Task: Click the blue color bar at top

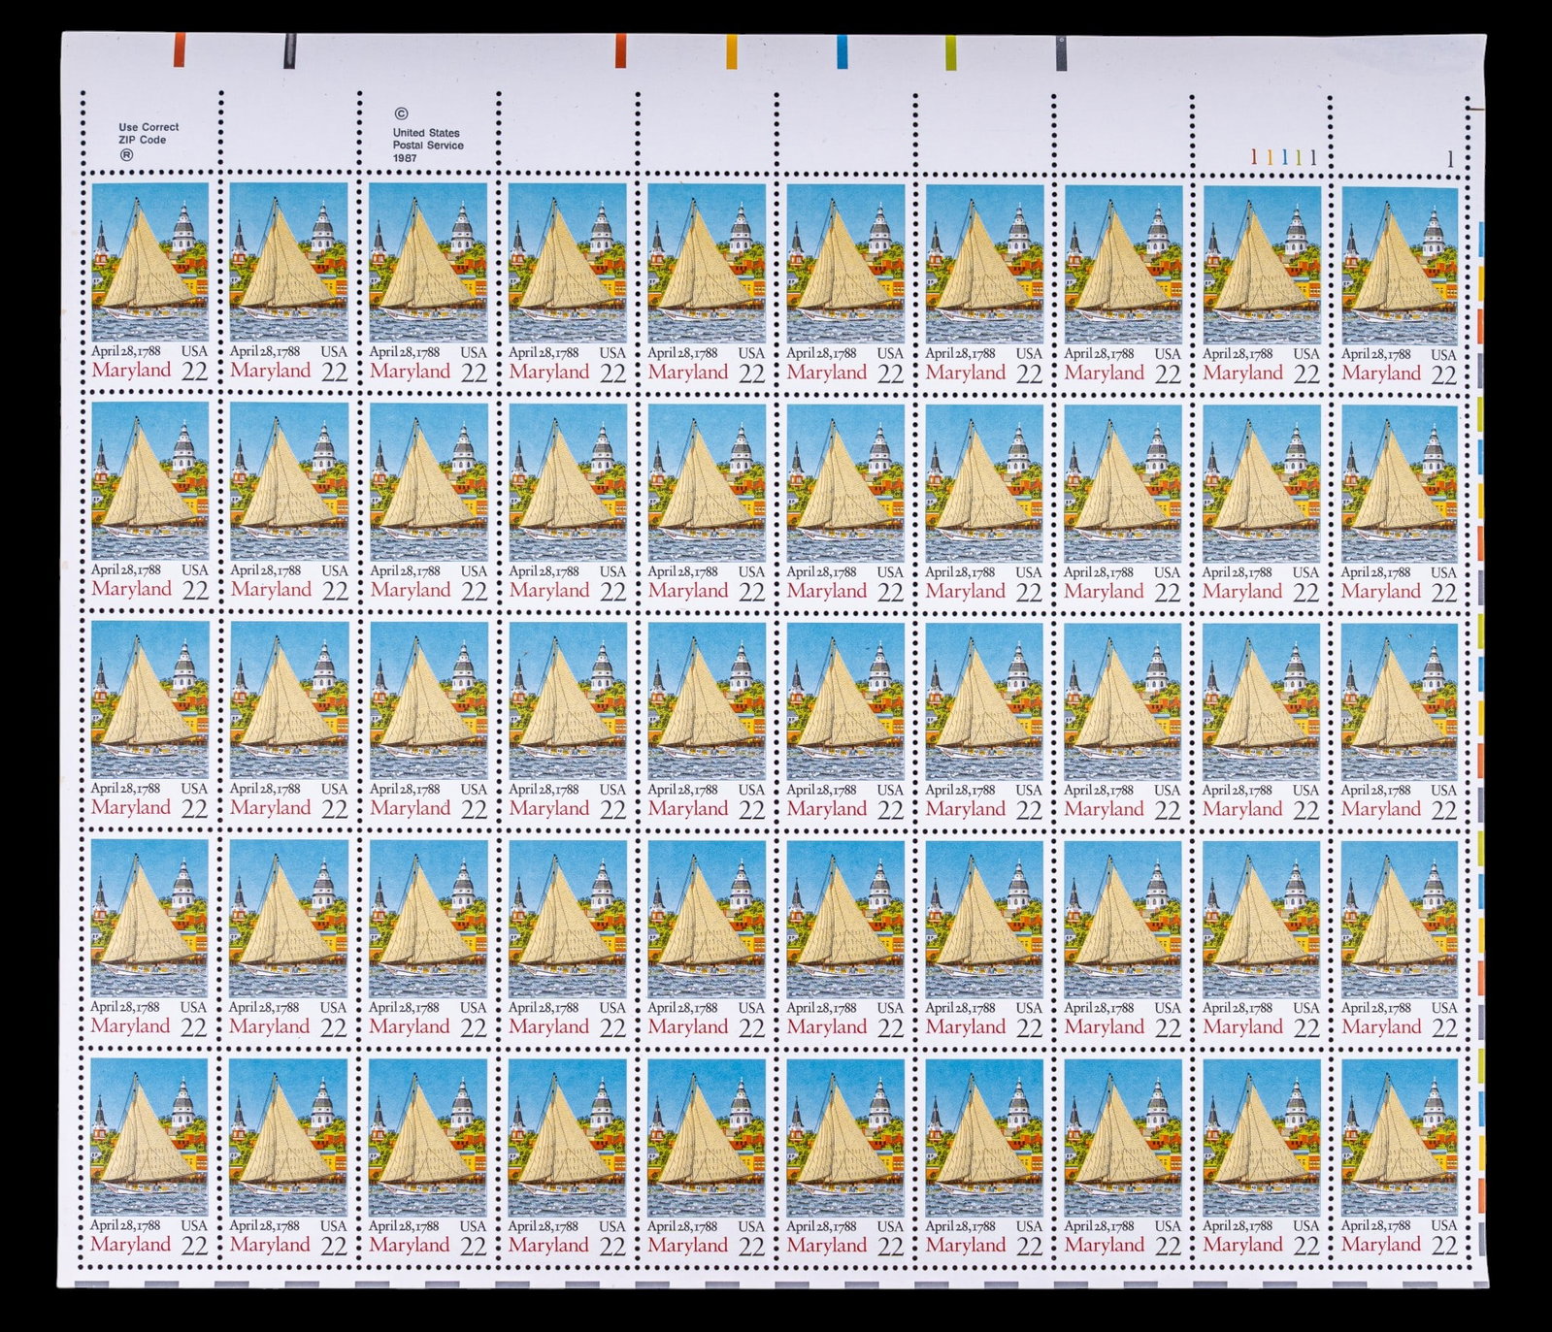Action: click(x=842, y=51)
